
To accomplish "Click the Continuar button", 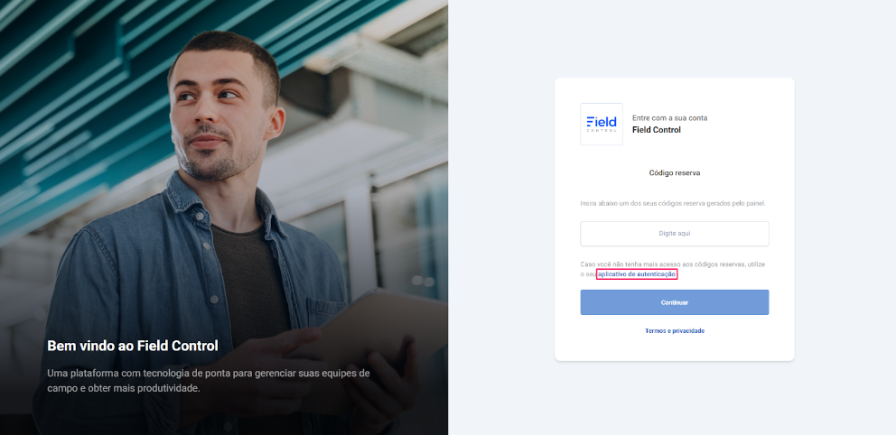I will (675, 302).
